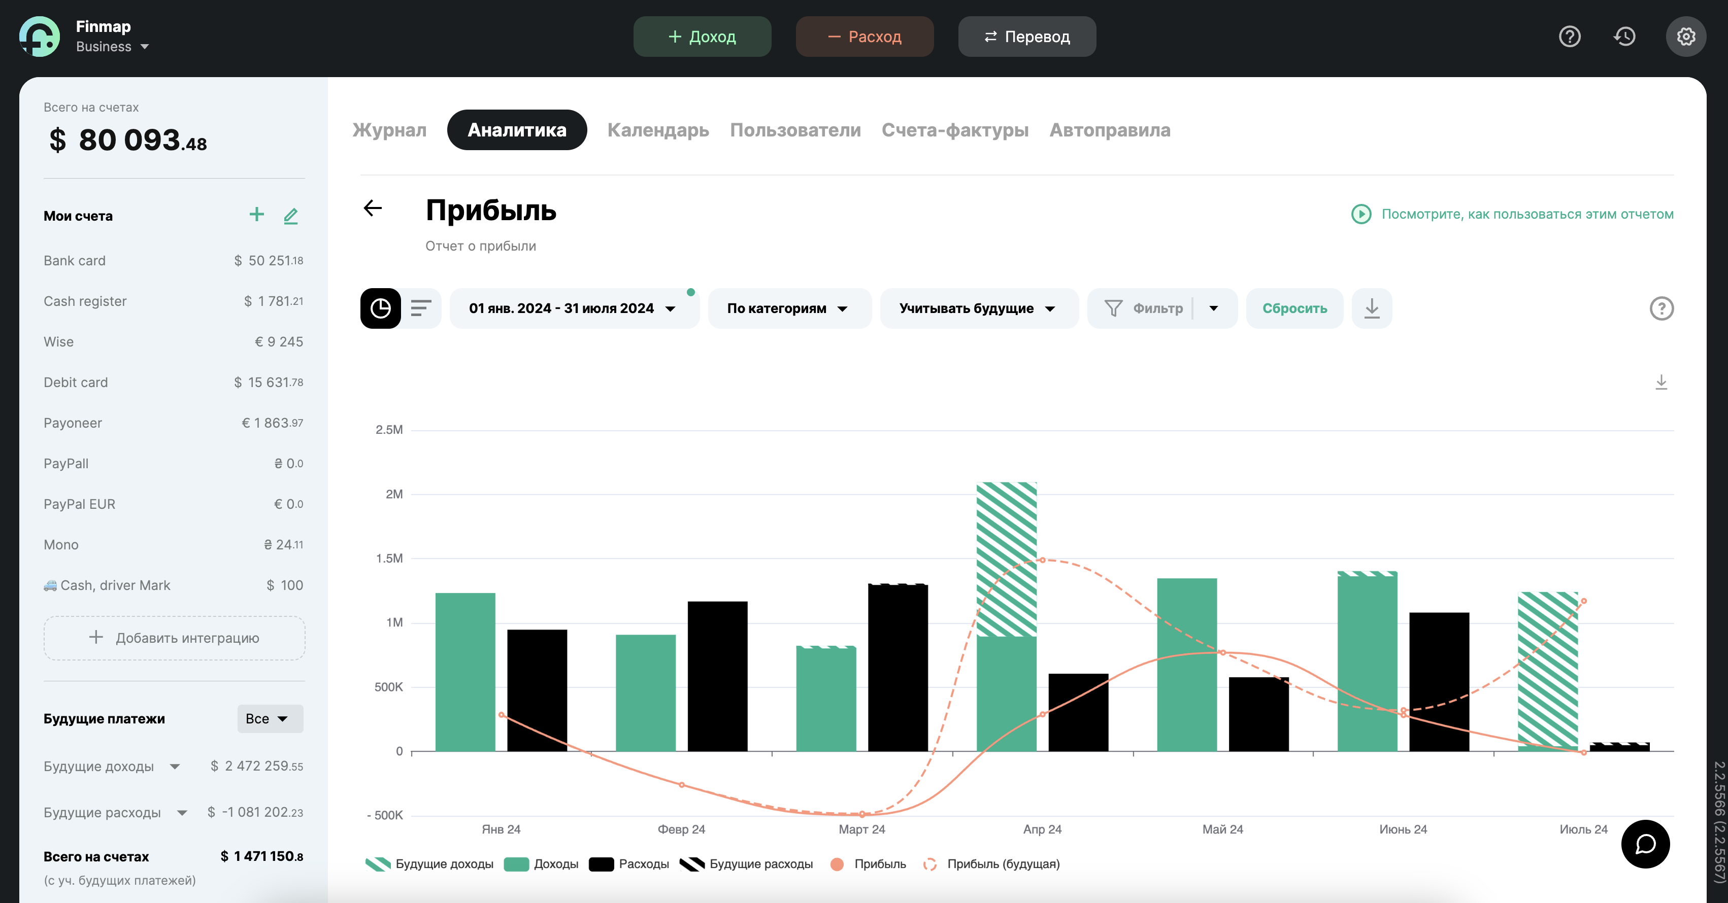
Task: Click the pencil icon to edit accounts
Action: pos(290,216)
